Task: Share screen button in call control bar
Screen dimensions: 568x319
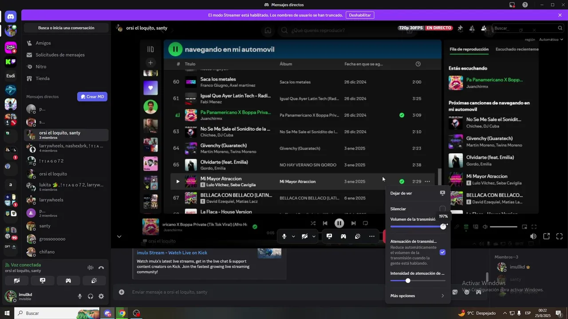Action: point(329,236)
